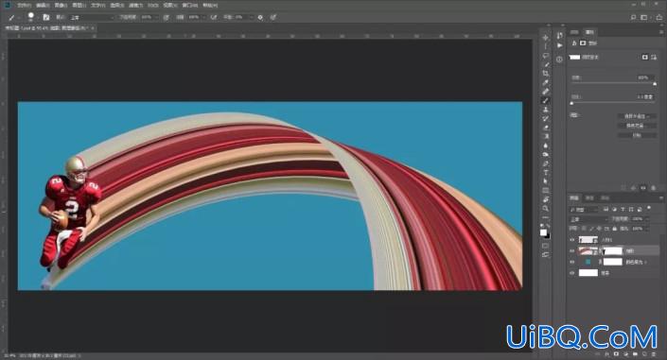Toggle layer filtering switch
This screenshot has height=360, width=667.
(649, 208)
